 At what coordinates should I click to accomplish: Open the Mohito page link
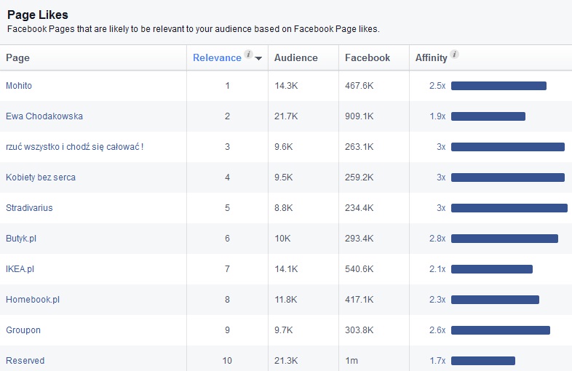[x=19, y=86]
